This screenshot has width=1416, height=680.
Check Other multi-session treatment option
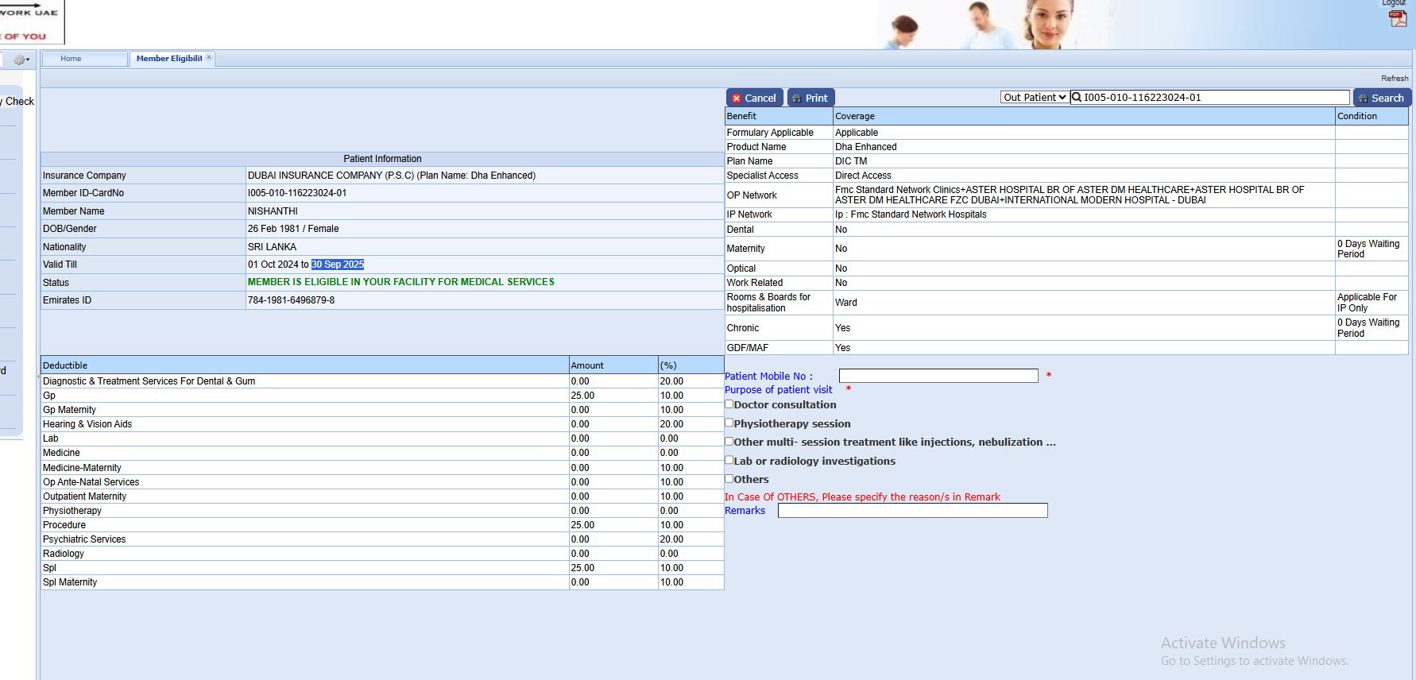click(729, 441)
